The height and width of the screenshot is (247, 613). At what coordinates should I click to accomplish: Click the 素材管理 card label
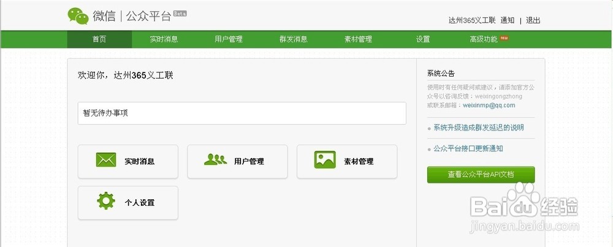pos(359,161)
